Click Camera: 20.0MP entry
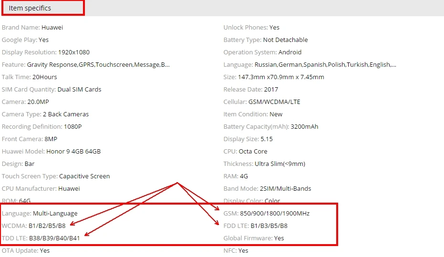 tap(25, 102)
